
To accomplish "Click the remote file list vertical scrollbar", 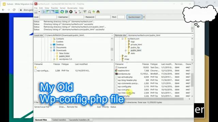I will [x=192, y=80].
